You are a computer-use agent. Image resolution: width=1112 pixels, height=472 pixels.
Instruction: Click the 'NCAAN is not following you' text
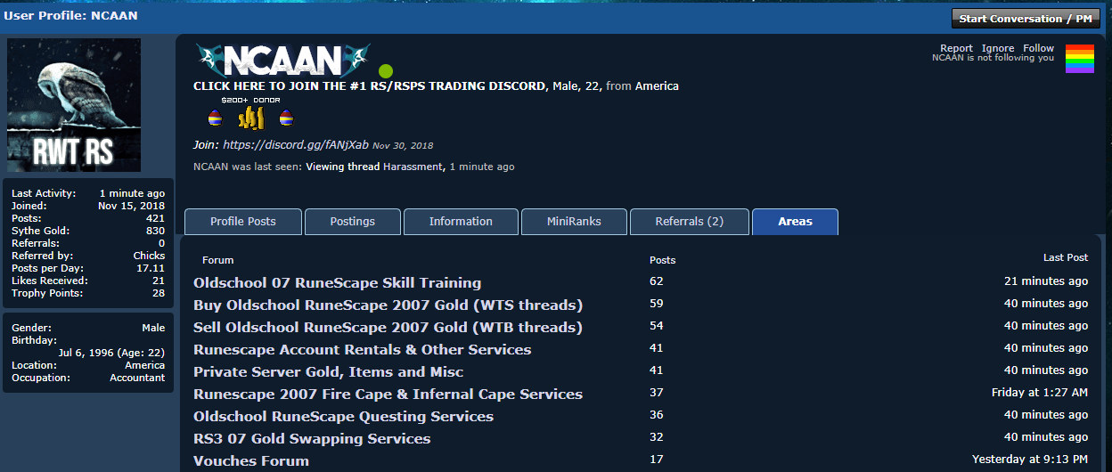(x=993, y=58)
